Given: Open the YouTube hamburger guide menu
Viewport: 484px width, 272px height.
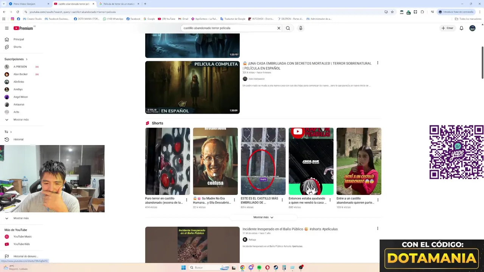Looking at the screenshot, I should pyautogui.click(x=6, y=28).
